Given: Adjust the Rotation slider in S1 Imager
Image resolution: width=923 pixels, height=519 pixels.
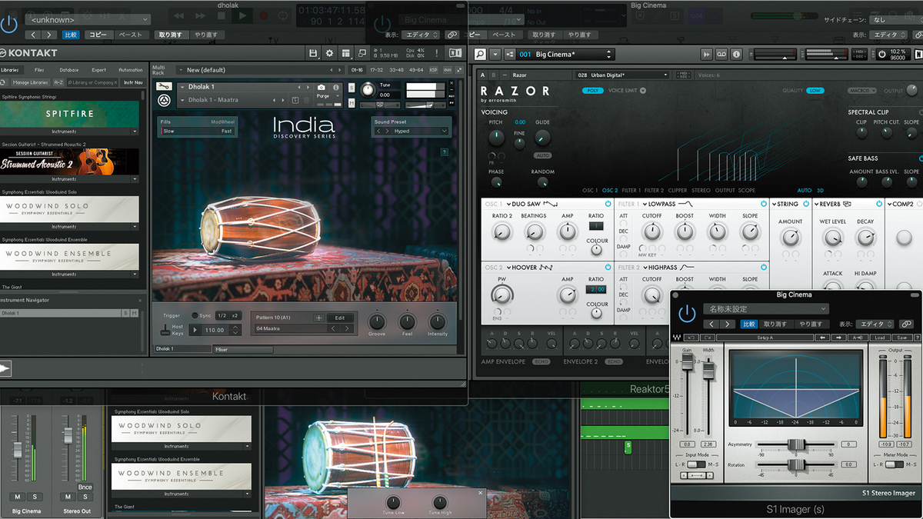Looking at the screenshot, I should [797, 464].
